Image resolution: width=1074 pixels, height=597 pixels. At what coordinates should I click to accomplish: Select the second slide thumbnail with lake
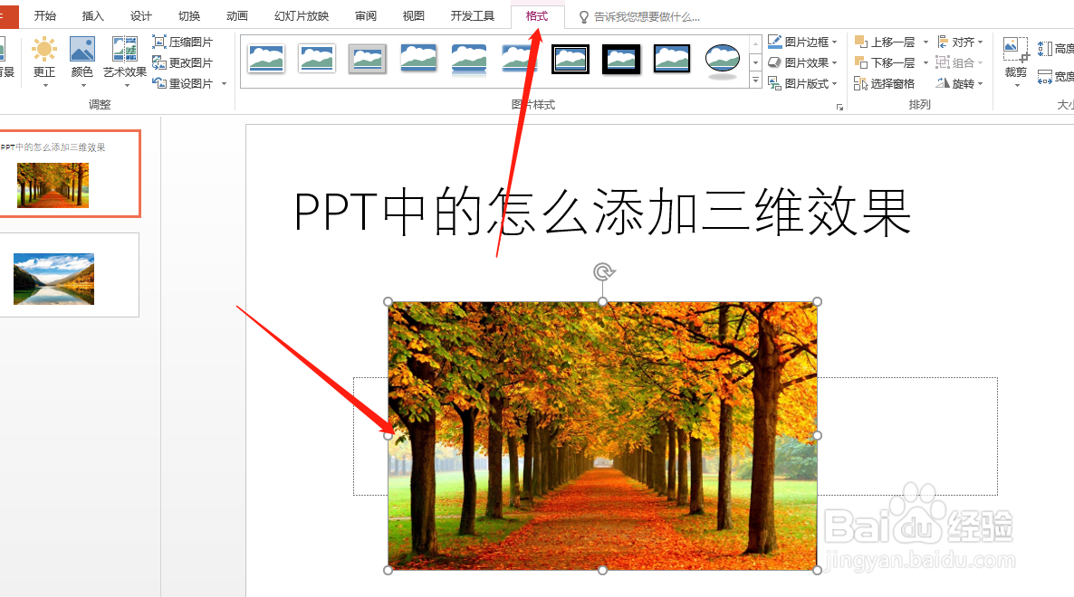pyautogui.click(x=69, y=275)
